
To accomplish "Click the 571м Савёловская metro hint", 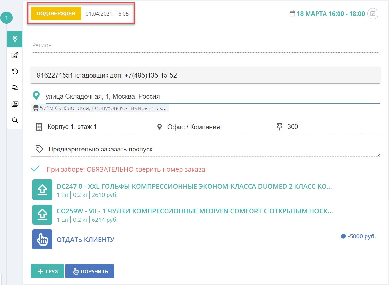I will pos(100,108).
